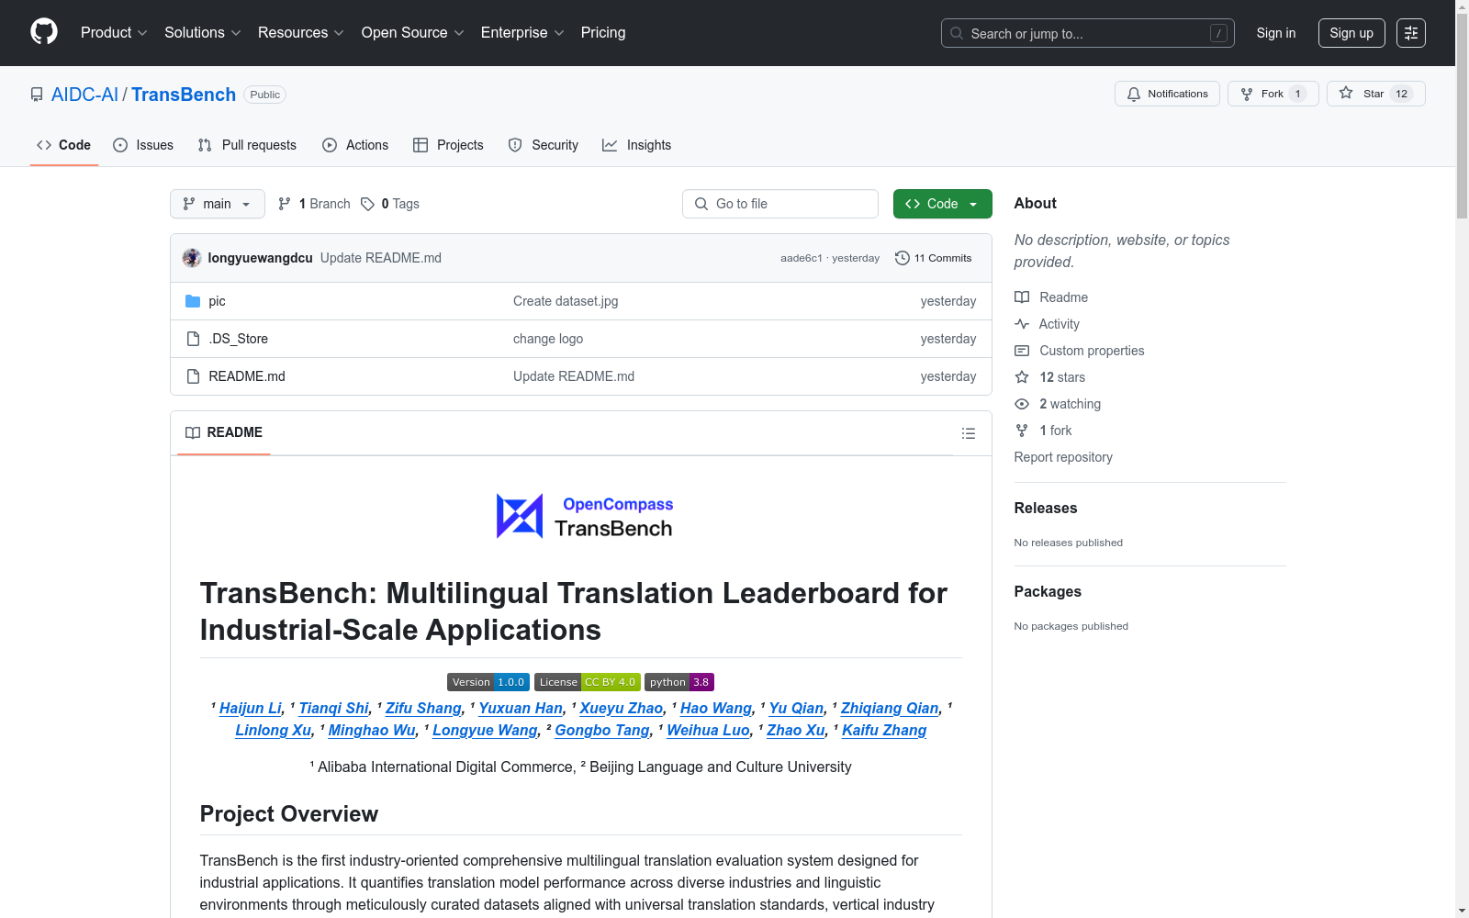Screen dimensions: 1469x918
Task: Click the stars icon in About sidebar
Action: [x=1022, y=377]
